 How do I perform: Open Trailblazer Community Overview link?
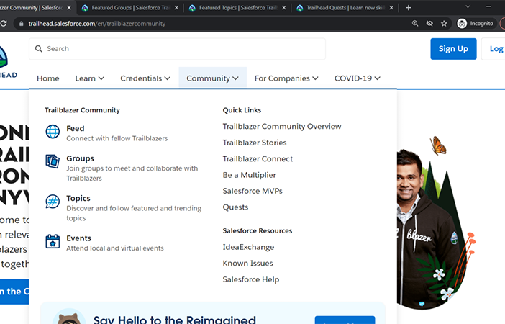coord(282,127)
